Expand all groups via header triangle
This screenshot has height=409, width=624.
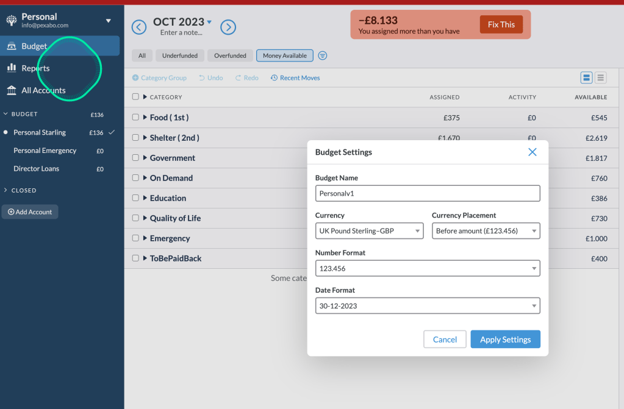tap(145, 97)
